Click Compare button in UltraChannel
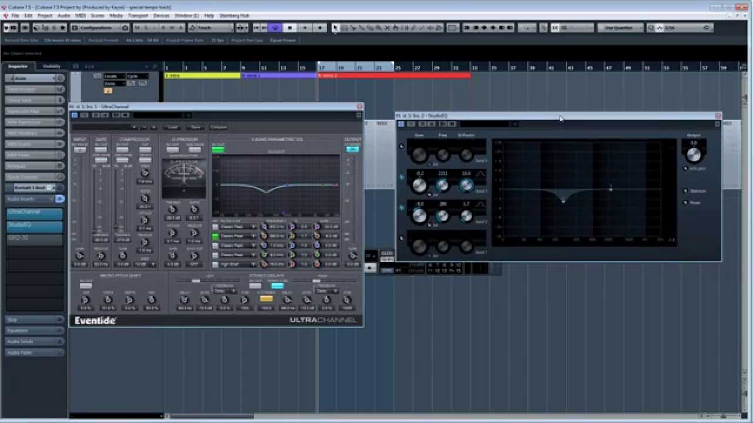Image resolution: width=753 pixels, height=423 pixels. [x=218, y=127]
